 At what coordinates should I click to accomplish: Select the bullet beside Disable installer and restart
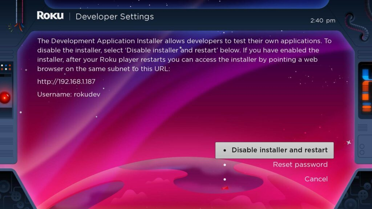(225, 150)
